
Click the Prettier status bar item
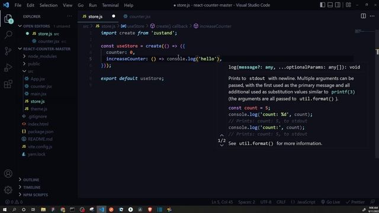[x=355, y=202]
